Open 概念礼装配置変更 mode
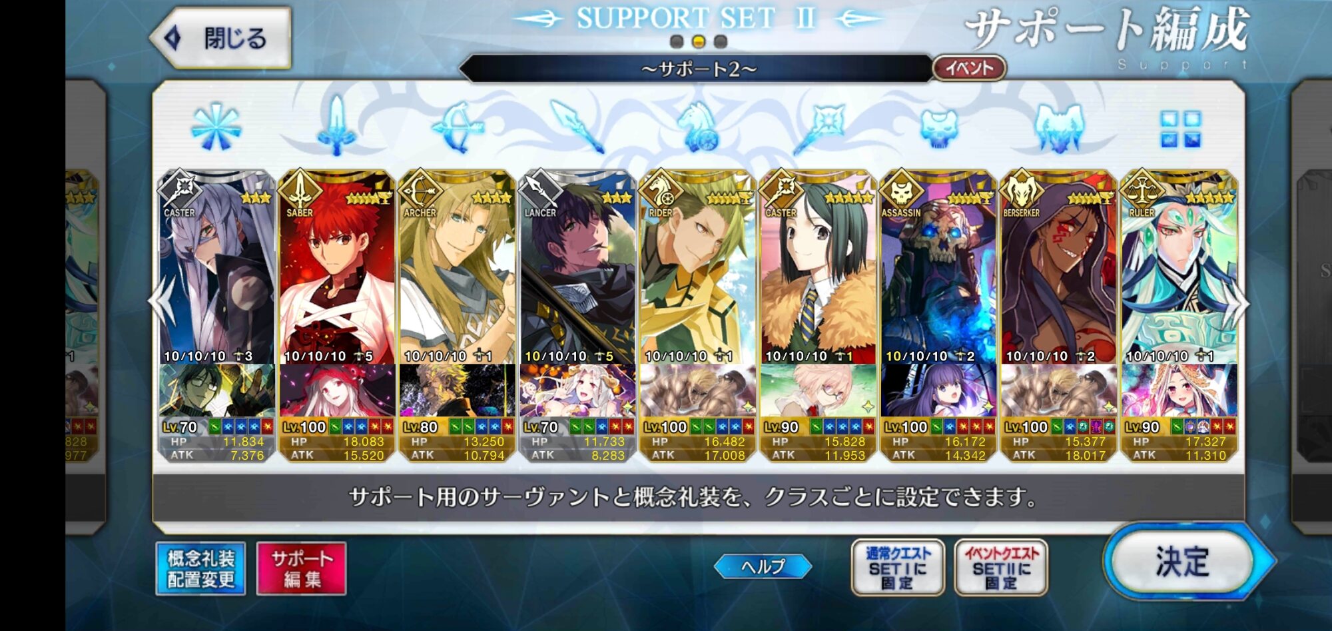1332x631 pixels. (200, 568)
